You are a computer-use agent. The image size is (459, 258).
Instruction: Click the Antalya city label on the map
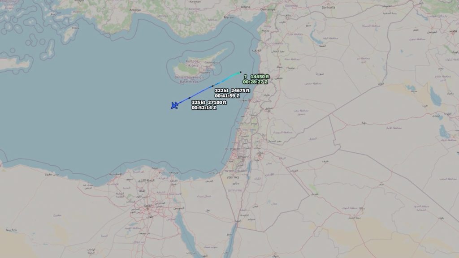coord(135,10)
